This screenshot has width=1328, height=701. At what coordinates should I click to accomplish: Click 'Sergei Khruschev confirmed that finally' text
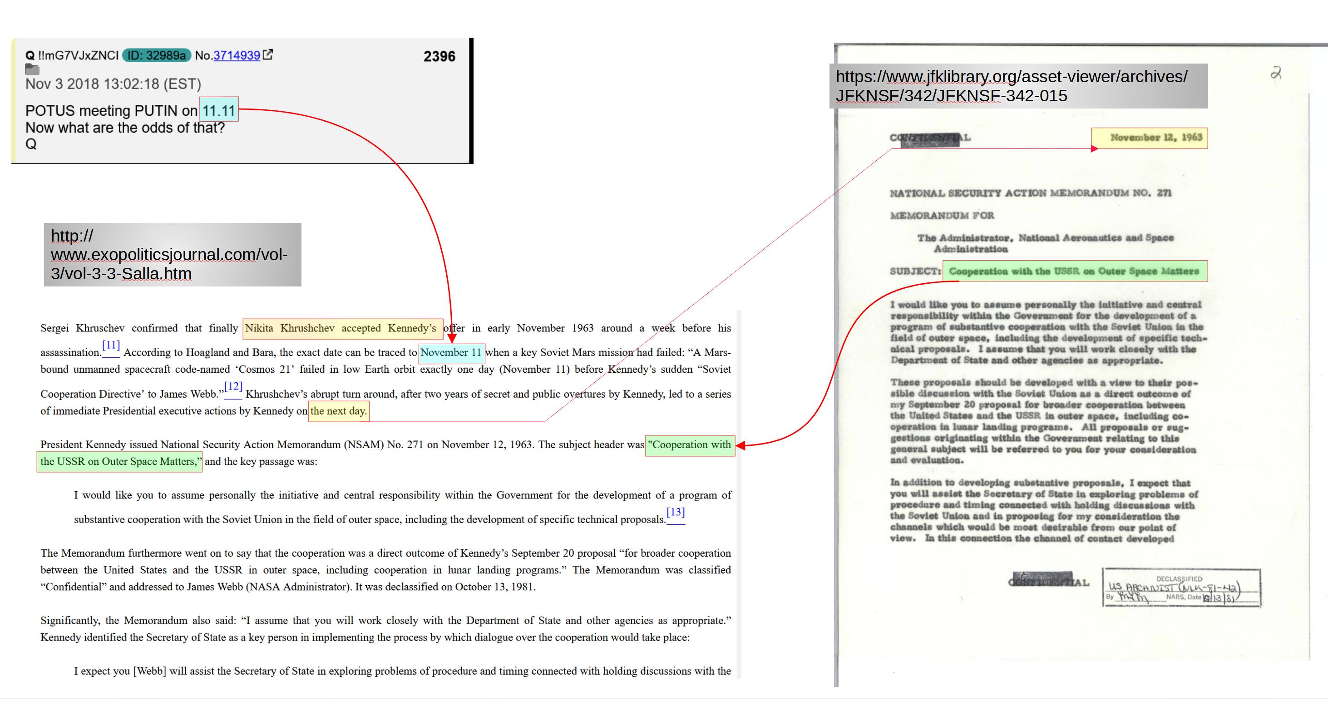click(x=139, y=328)
